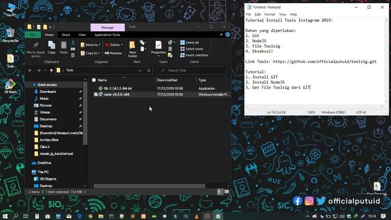Click the Manage contextual tab
Viewport: 391px width, 220px height.
[x=108, y=28]
